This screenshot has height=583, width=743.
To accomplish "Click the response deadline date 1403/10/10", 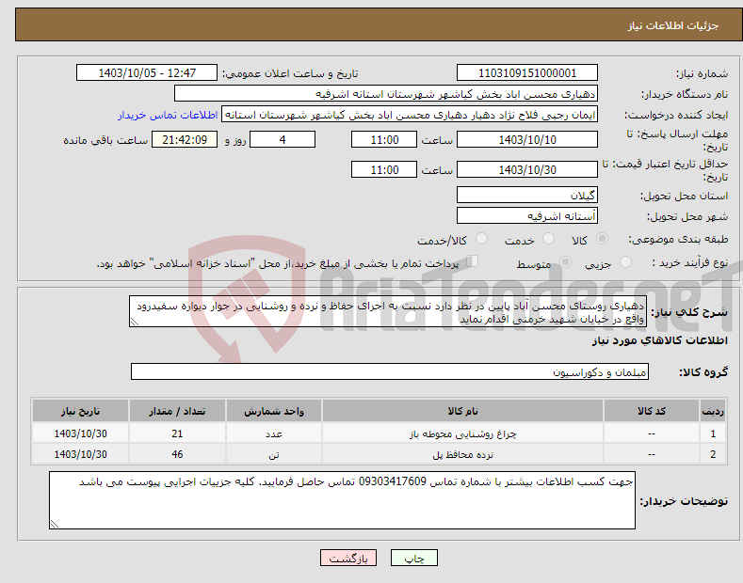I will tap(527, 139).
